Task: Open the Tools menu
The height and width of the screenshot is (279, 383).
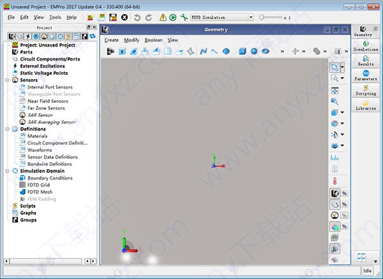Action: (55, 17)
